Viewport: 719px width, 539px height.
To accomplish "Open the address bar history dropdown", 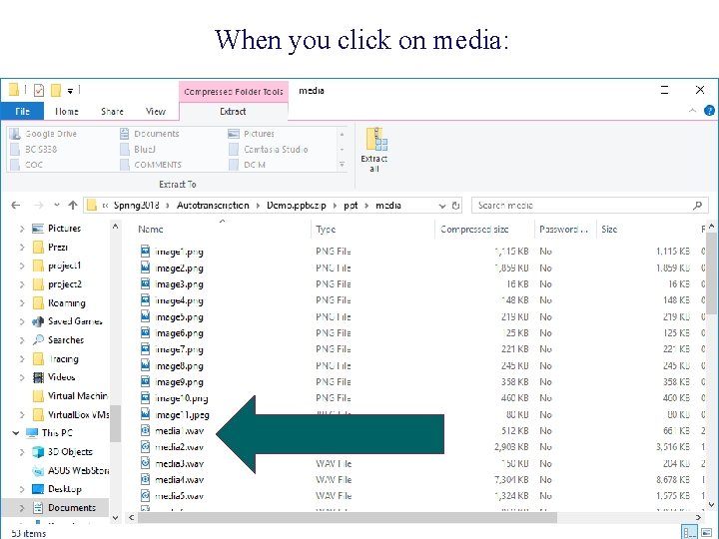I will point(442,206).
